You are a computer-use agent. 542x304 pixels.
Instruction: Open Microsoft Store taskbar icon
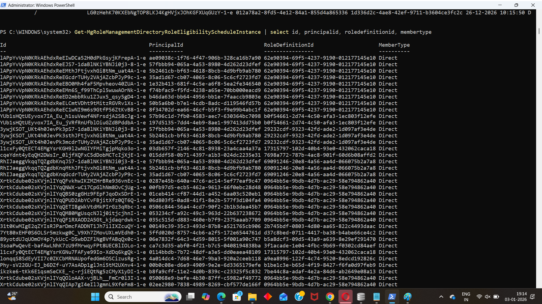(x=237, y=297)
